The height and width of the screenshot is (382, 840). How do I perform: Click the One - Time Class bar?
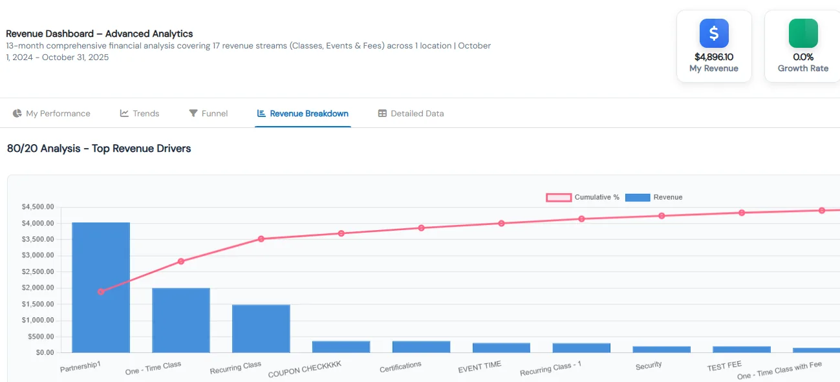tap(181, 321)
